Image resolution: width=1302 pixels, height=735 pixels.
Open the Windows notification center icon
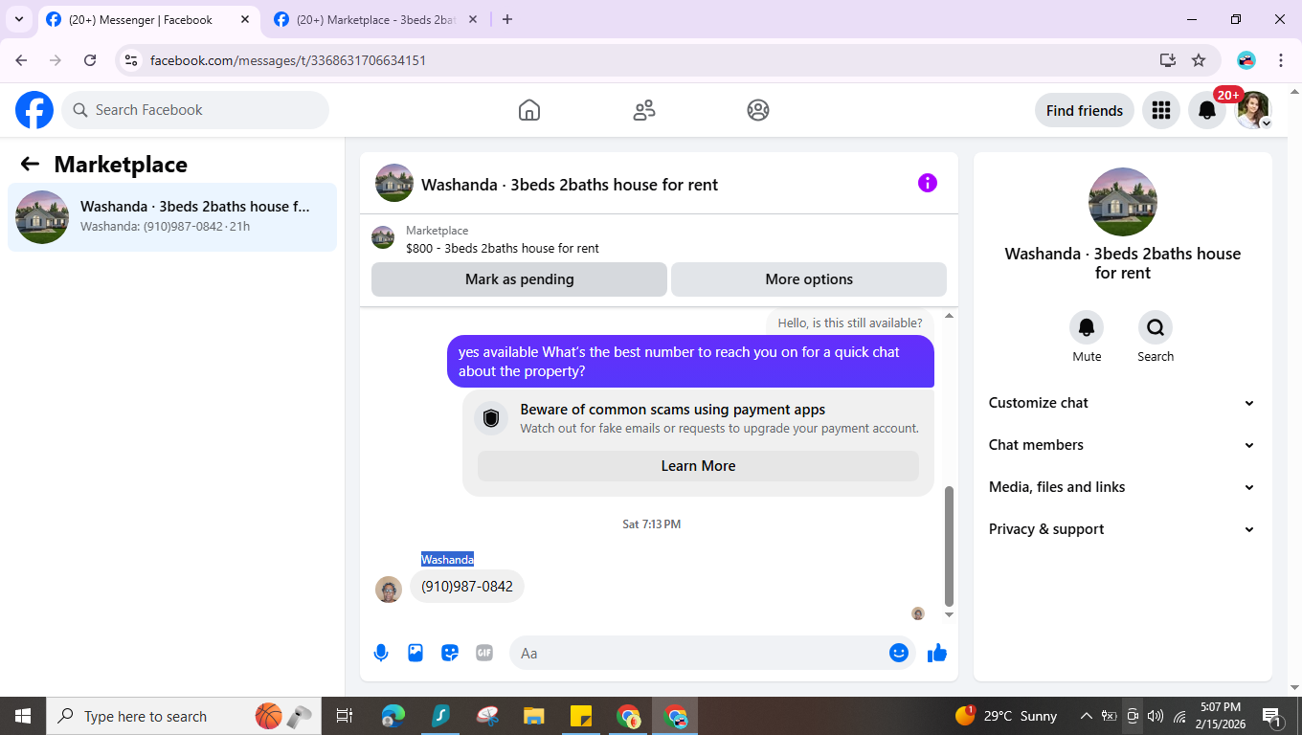click(1272, 716)
